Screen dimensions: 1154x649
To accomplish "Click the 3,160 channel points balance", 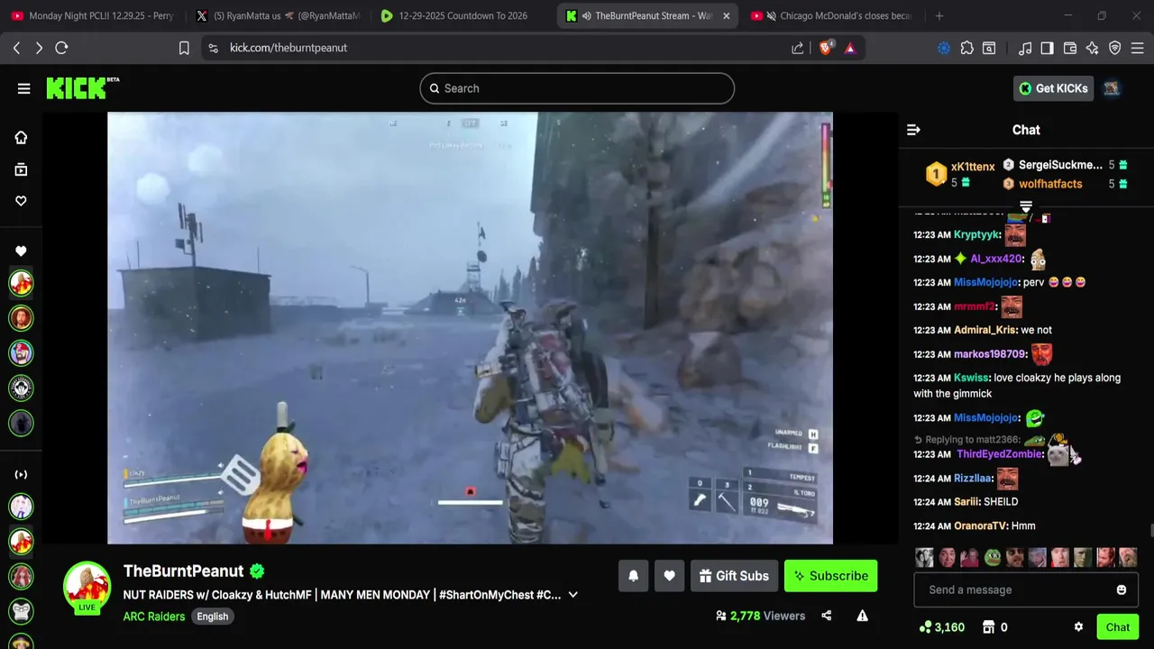I will (941, 627).
